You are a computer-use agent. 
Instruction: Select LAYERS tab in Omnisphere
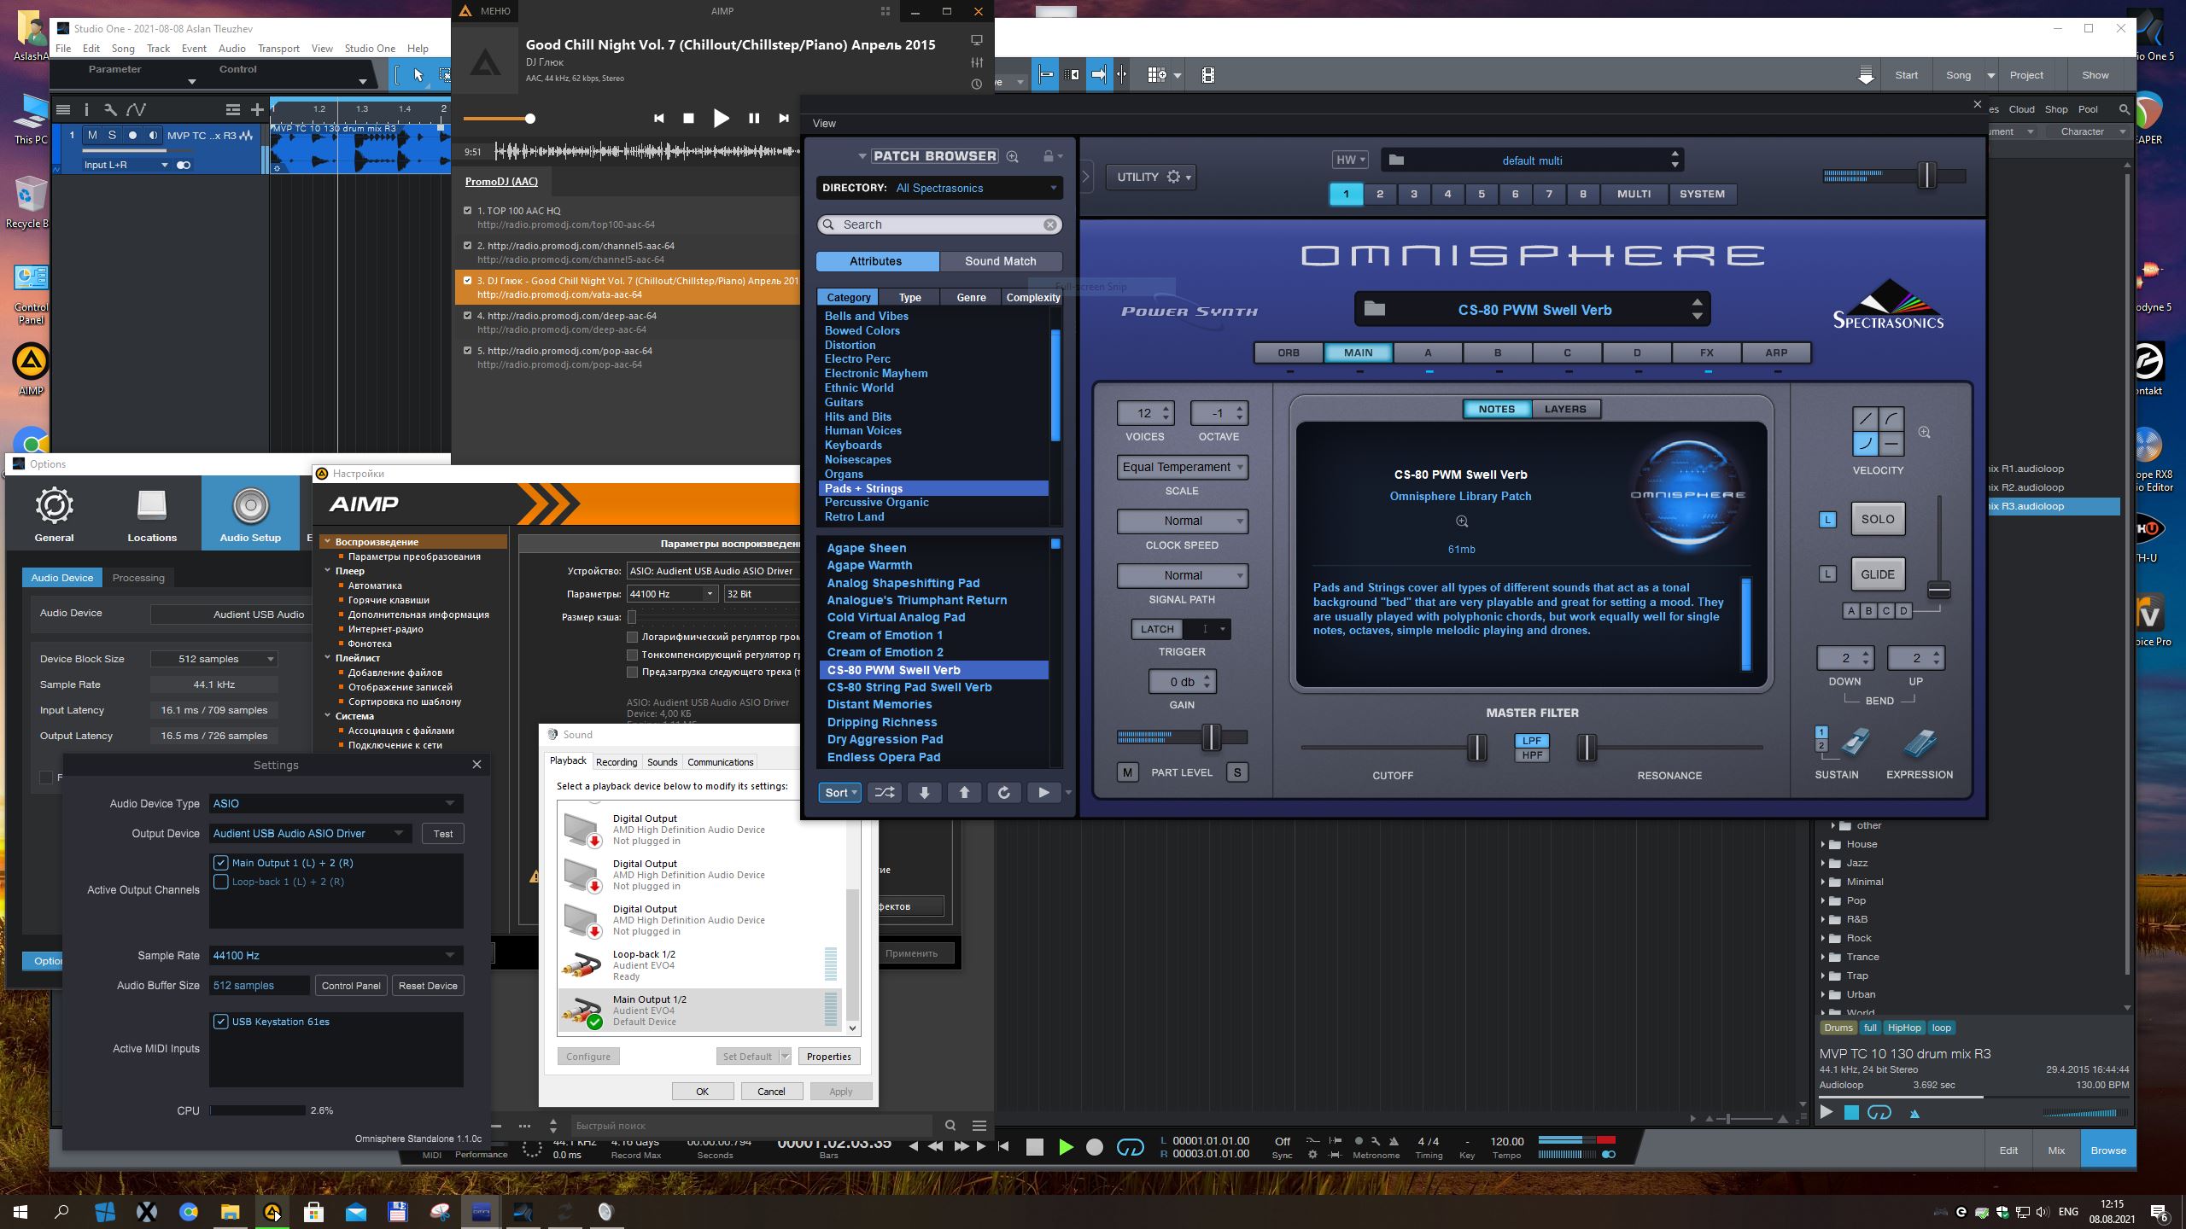pyautogui.click(x=1565, y=409)
